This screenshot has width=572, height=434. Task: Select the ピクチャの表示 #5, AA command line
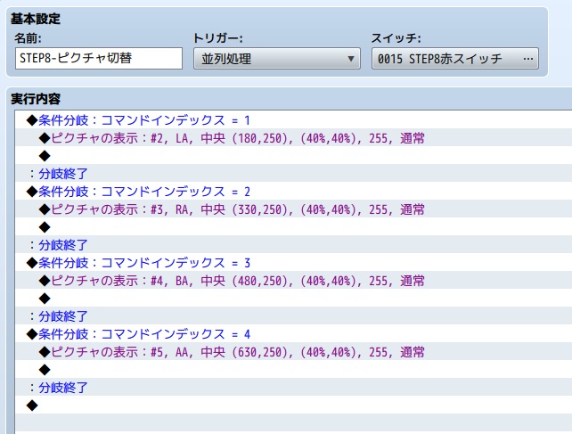tap(294, 351)
